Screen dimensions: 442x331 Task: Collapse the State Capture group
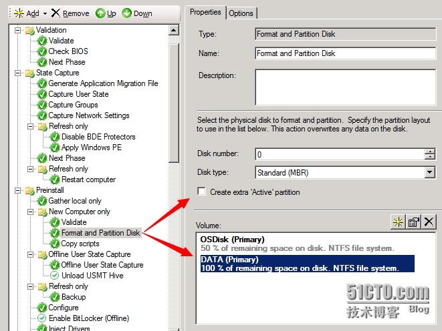(x=17, y=73)
